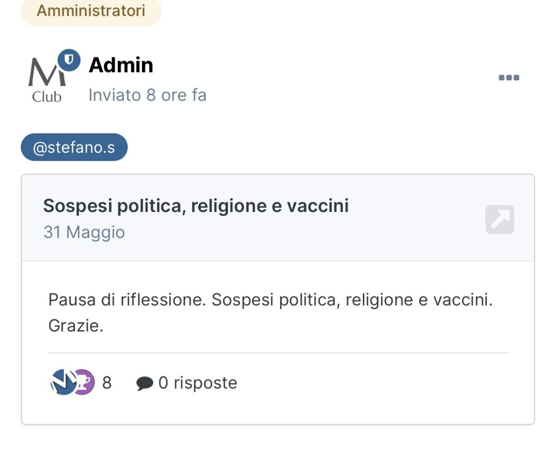Click the word 'Grazie.' in the post

coord(76,326)
